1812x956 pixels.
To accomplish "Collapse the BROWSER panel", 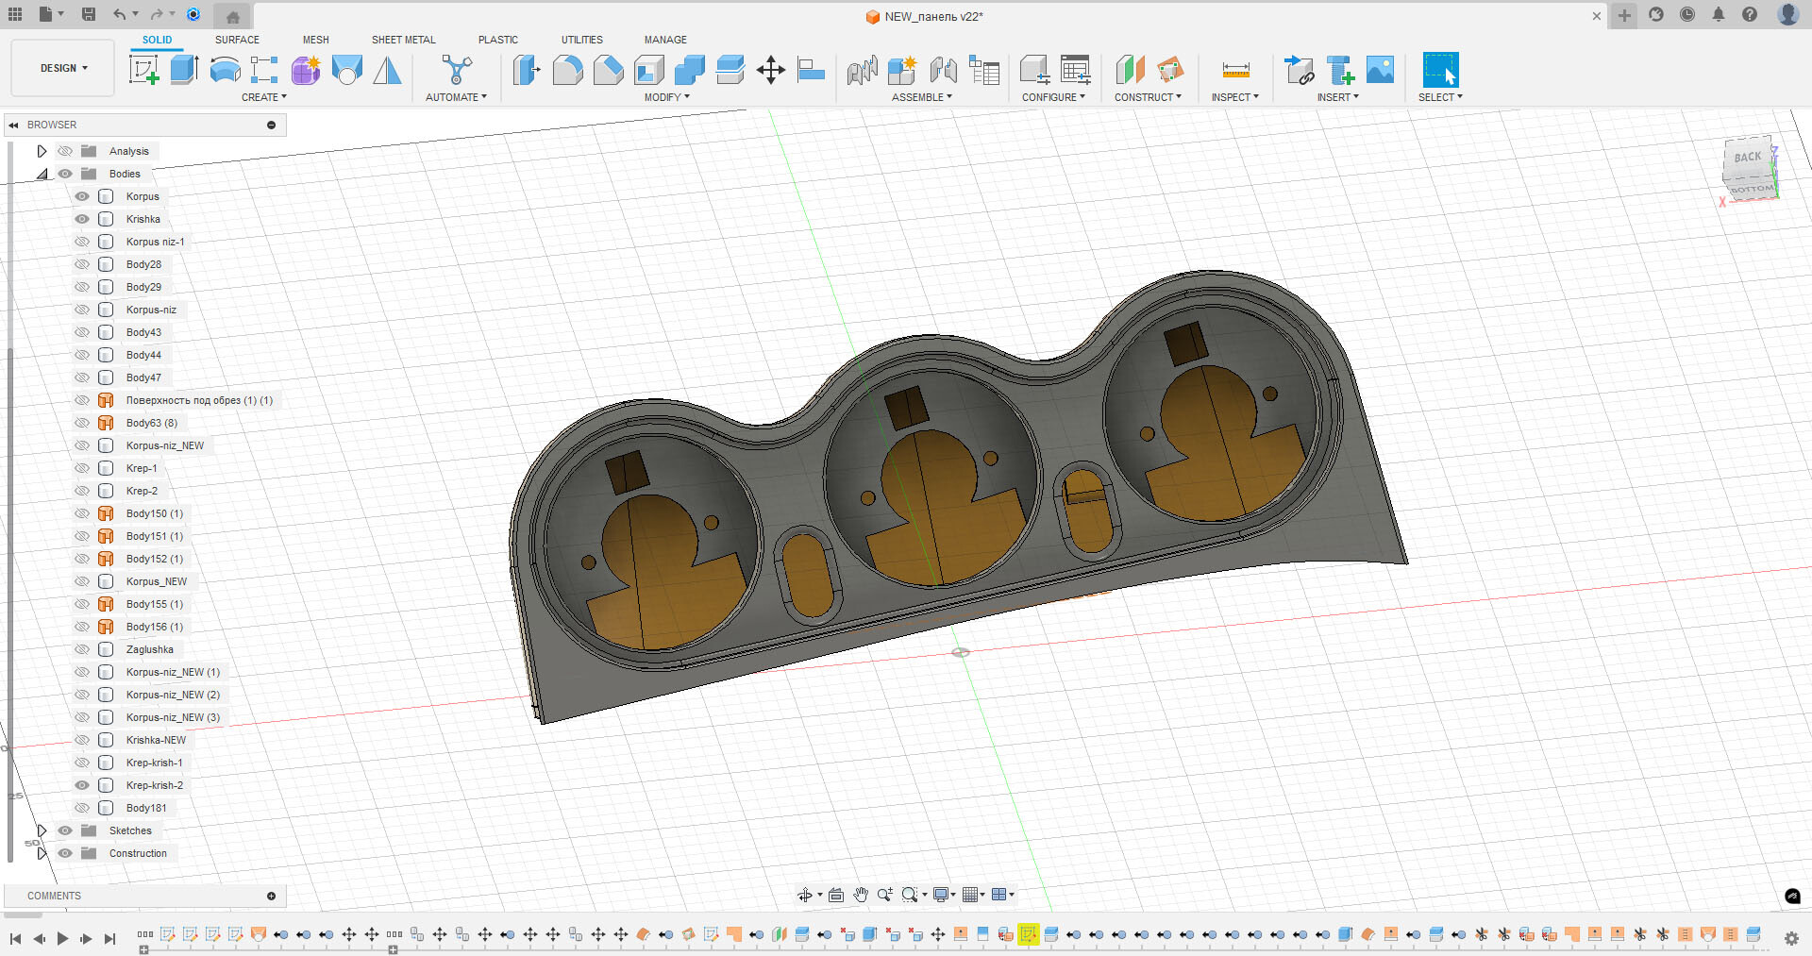I will [13, 125].
